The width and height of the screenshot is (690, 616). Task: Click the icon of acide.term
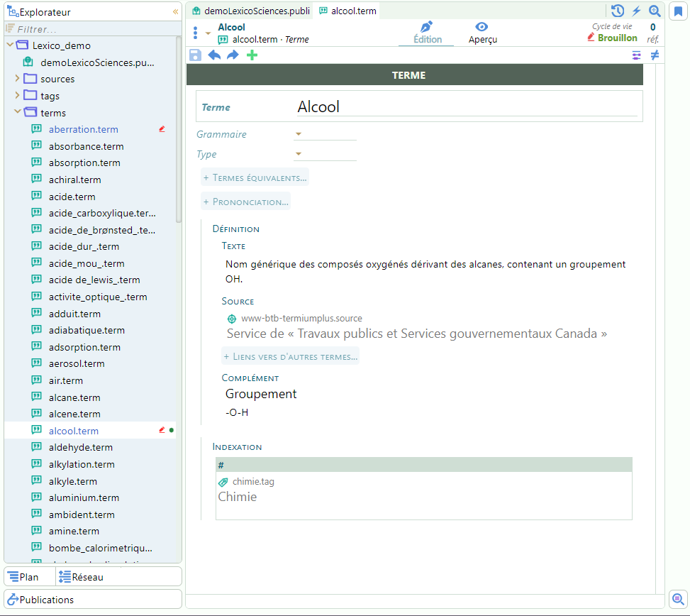37,196
